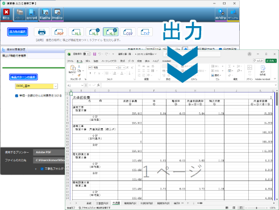
Task: Click the Excel Comments button
Action: (259, 61)
